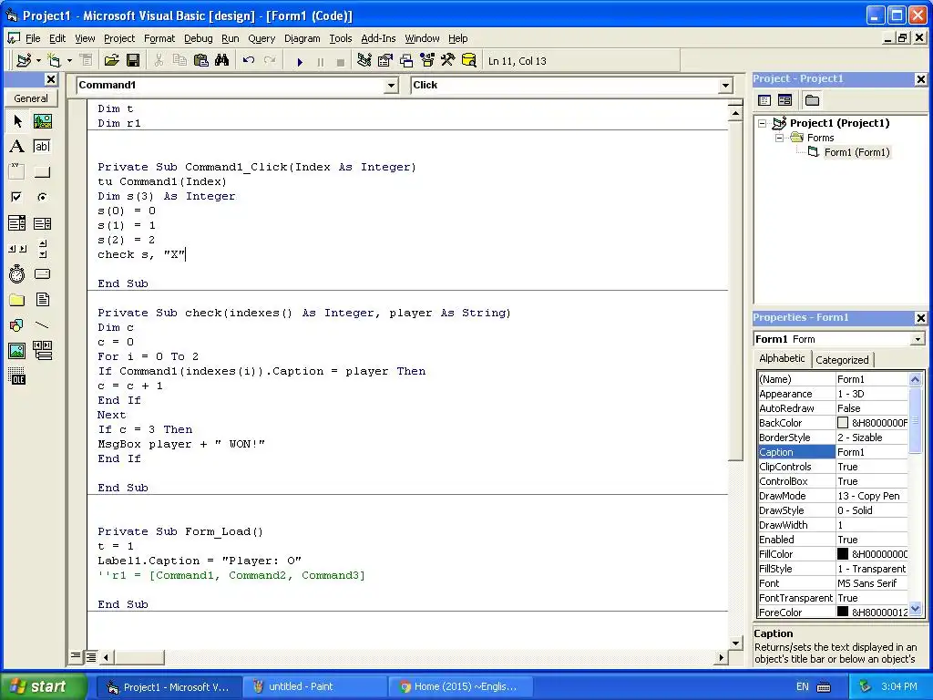
Task: Select the CommandButton control tool
Action: (42, 172)
